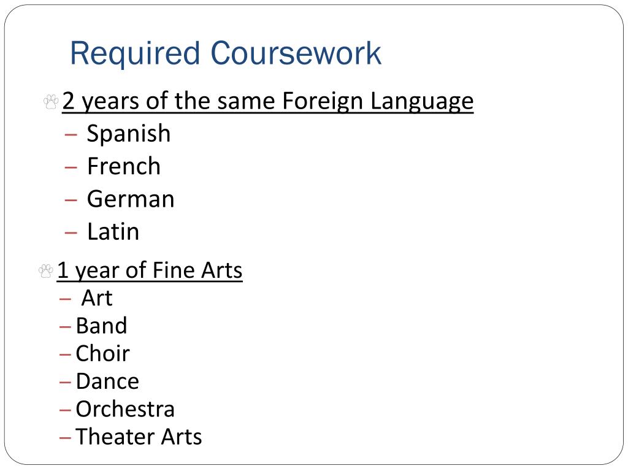Select the Theater Arts list item

(x=139, y=437)
